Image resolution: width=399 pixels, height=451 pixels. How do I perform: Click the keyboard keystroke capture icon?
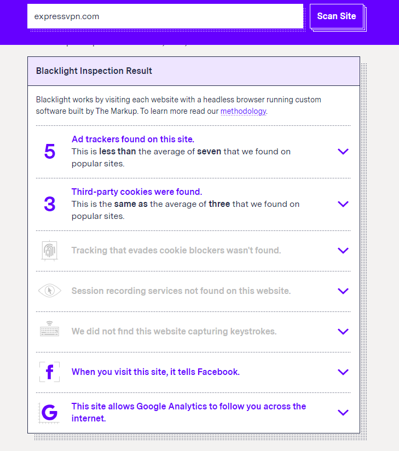tap(49, 331)
